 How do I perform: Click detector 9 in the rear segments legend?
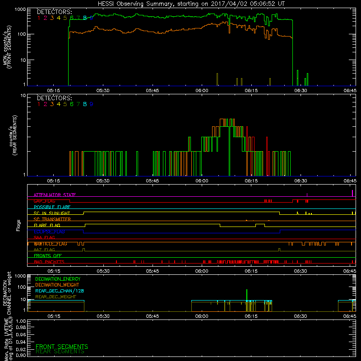point(92,104)
